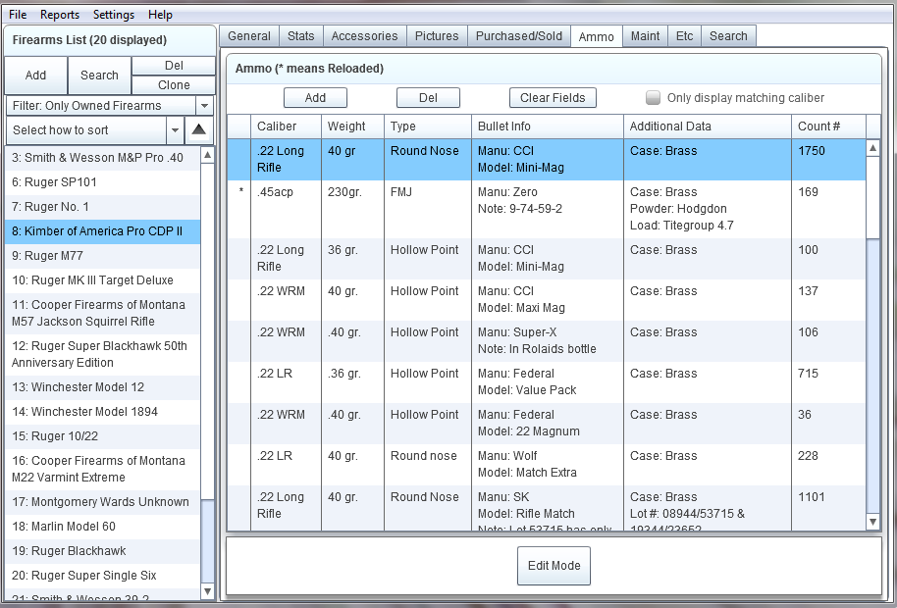Select 18: Marlin Model 60
Viewport: 897px width, 608px height.
pos(103,527)
